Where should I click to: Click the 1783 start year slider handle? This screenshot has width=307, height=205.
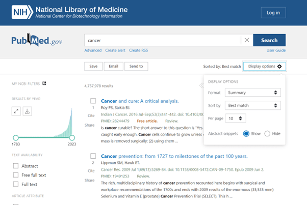(x=16, y=138)
